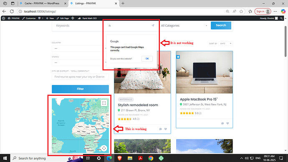Open Brave browser from taskbar

119,158
